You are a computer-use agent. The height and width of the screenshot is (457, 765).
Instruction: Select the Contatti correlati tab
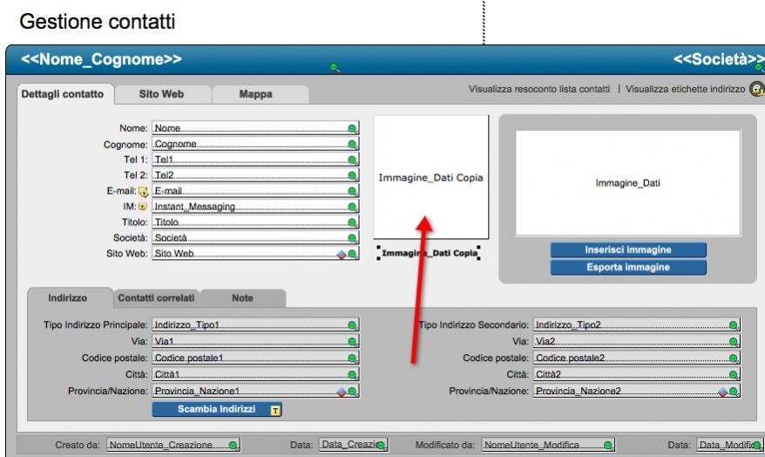[157, 298]
